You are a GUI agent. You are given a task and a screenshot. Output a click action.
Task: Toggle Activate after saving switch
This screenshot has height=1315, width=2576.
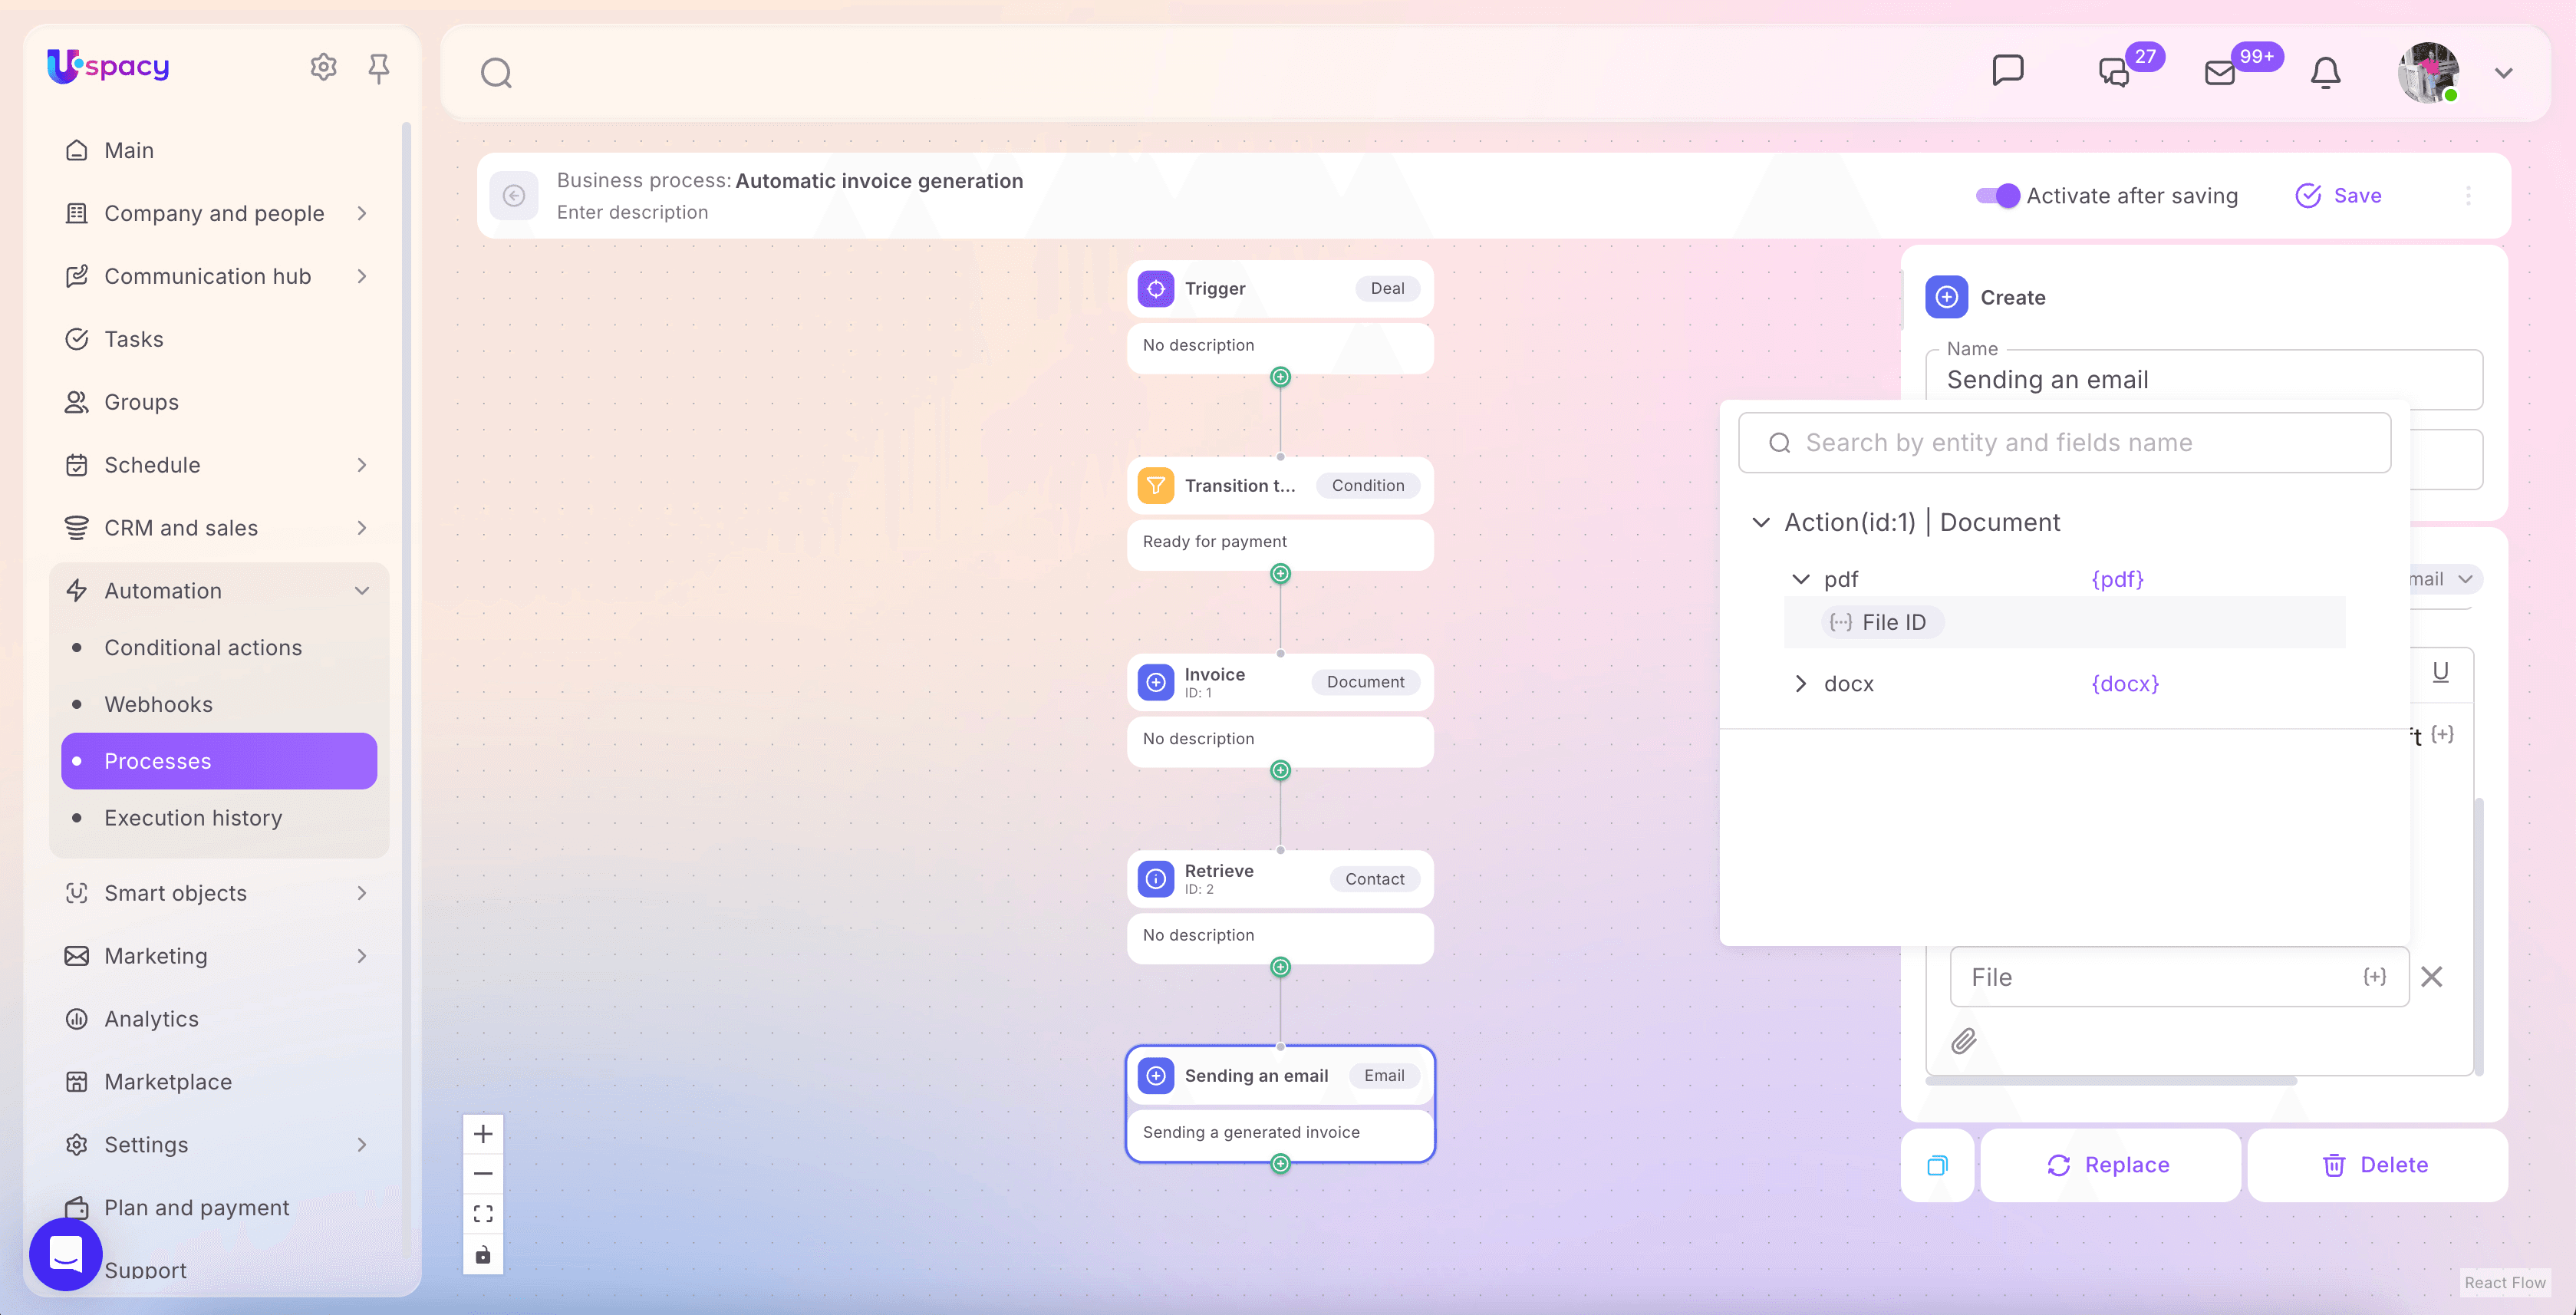[x=1998, y=195]
